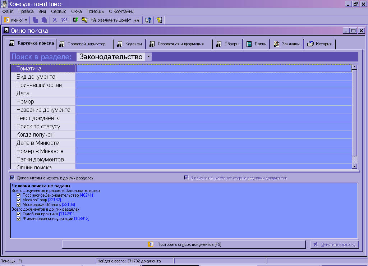Click the document with green lightning icon

click(75, 20)
